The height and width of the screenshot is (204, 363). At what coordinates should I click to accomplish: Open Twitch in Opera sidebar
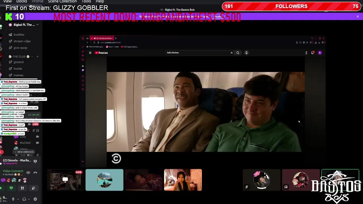coord(83,70)
